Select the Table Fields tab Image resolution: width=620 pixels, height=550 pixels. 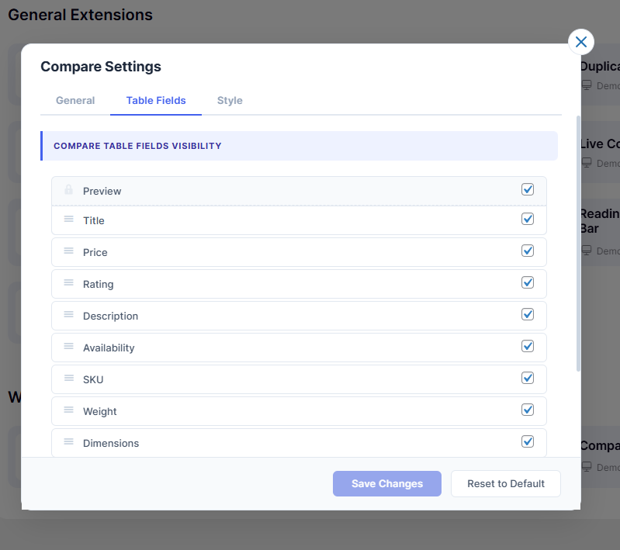(x=156, y=101)
